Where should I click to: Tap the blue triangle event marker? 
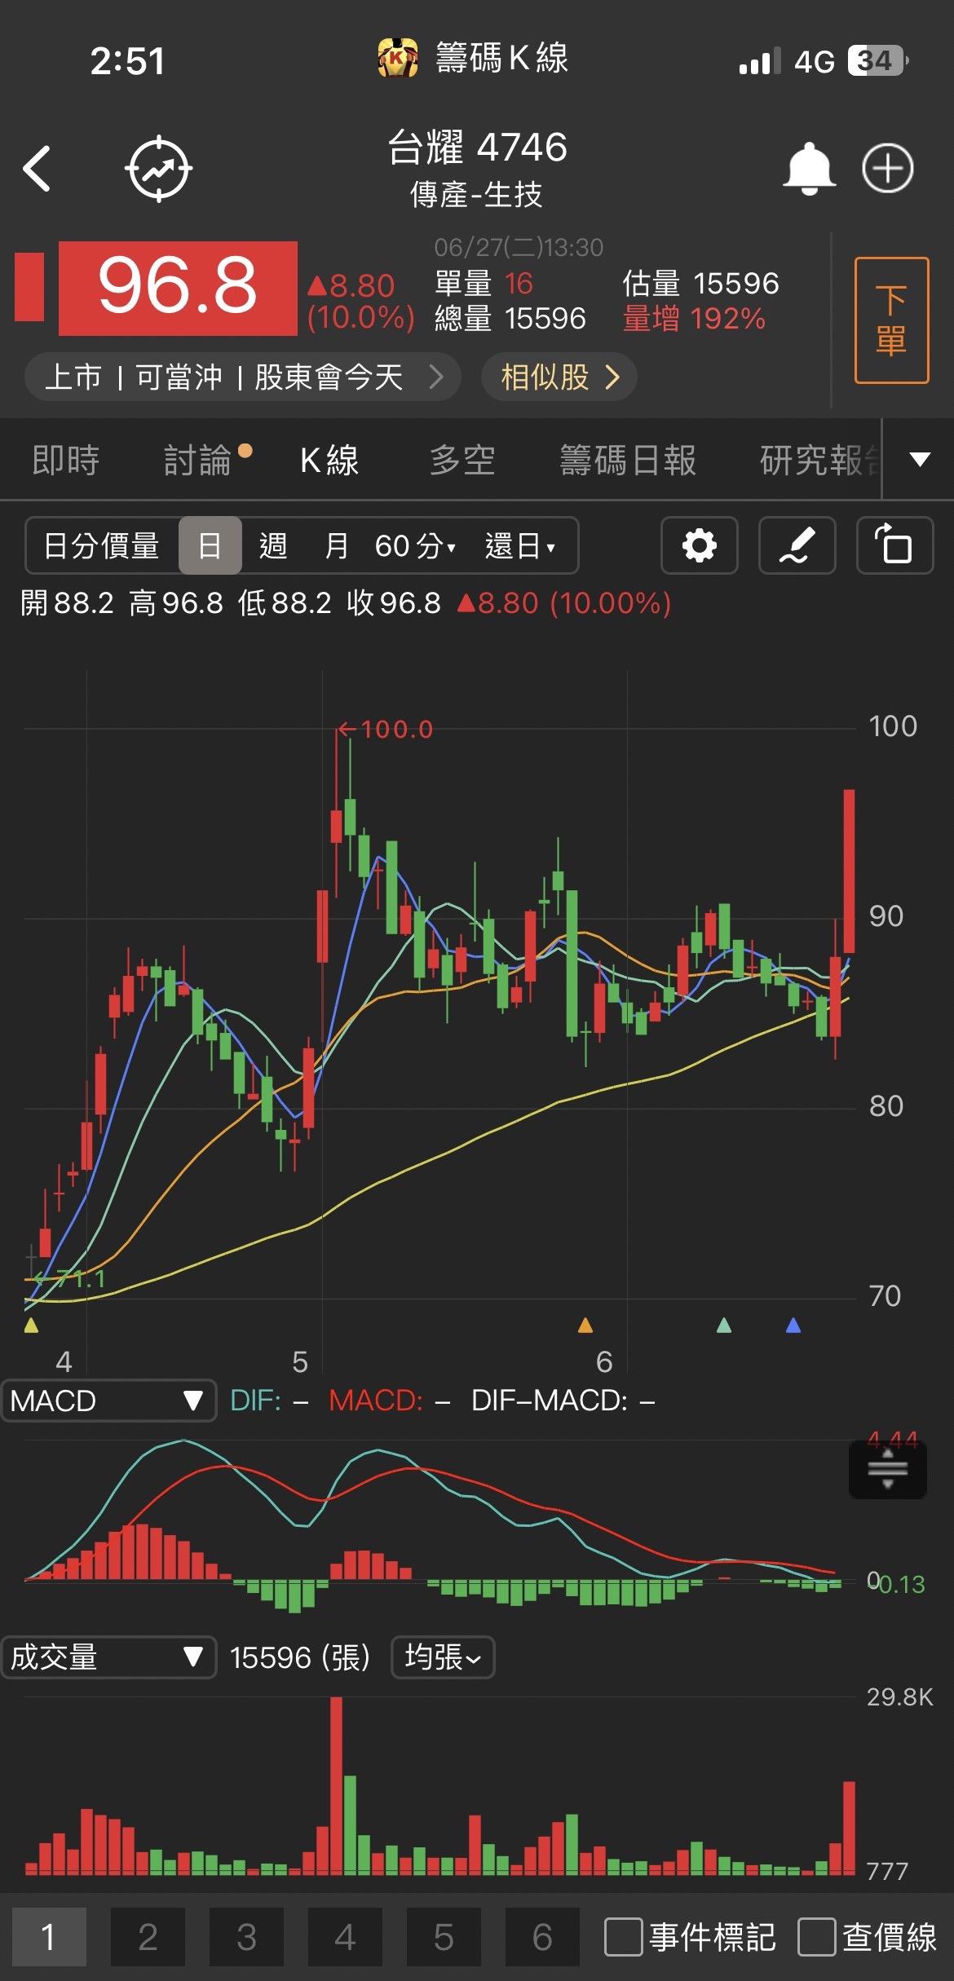(x=793, y=1325)
